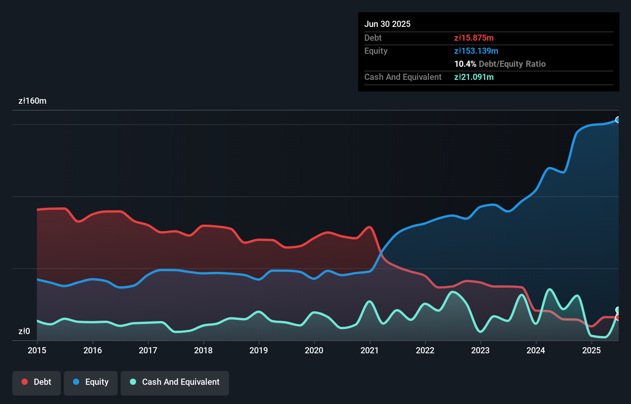Select the Equity endpoint marker on the chart
631x404 pixels.
(x=618, y=120)
